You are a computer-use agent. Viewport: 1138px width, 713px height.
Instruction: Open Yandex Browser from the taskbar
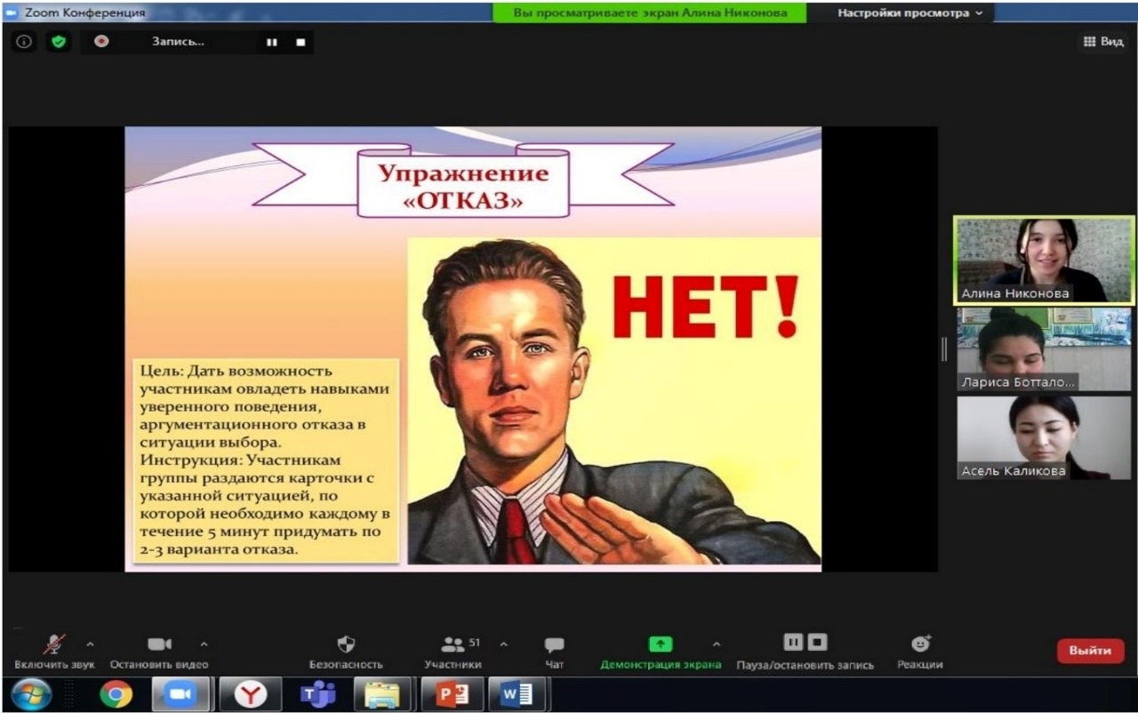point(251,694)
